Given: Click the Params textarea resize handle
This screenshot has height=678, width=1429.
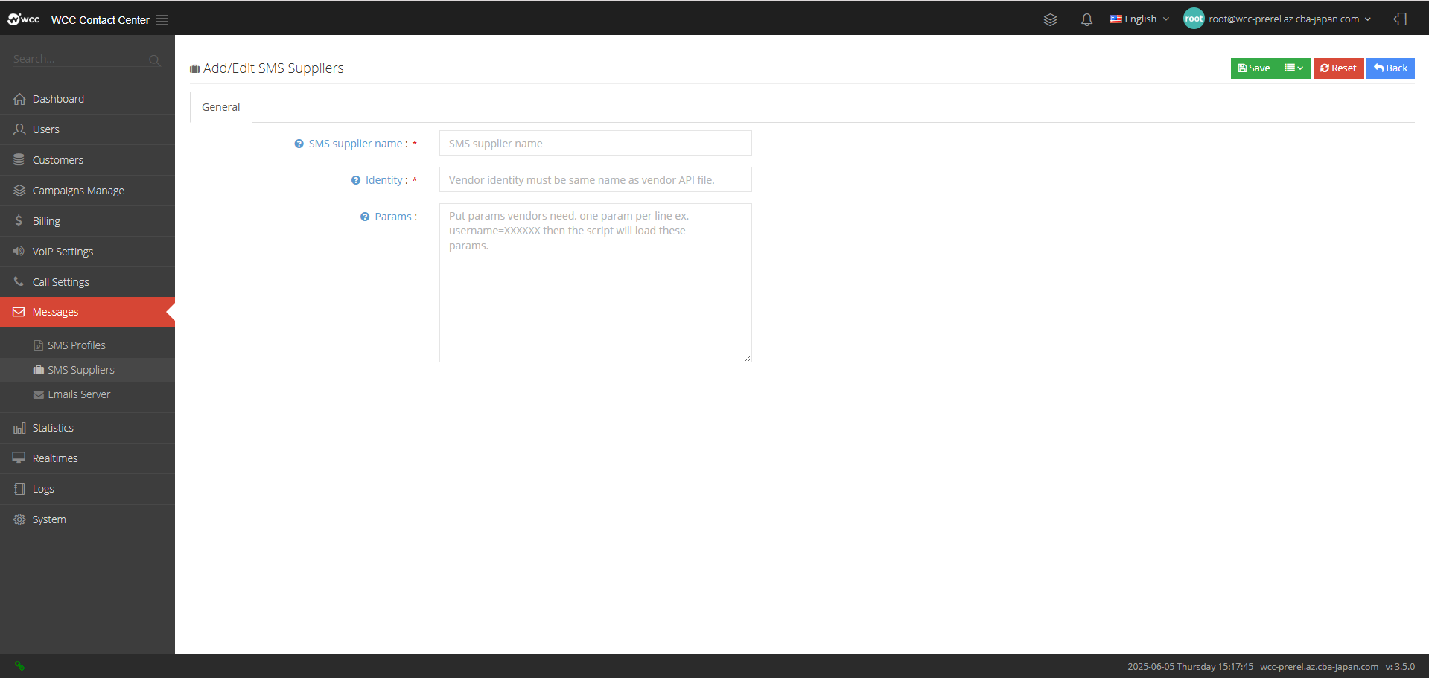Looking at the screenshot, I should [748, 358].
